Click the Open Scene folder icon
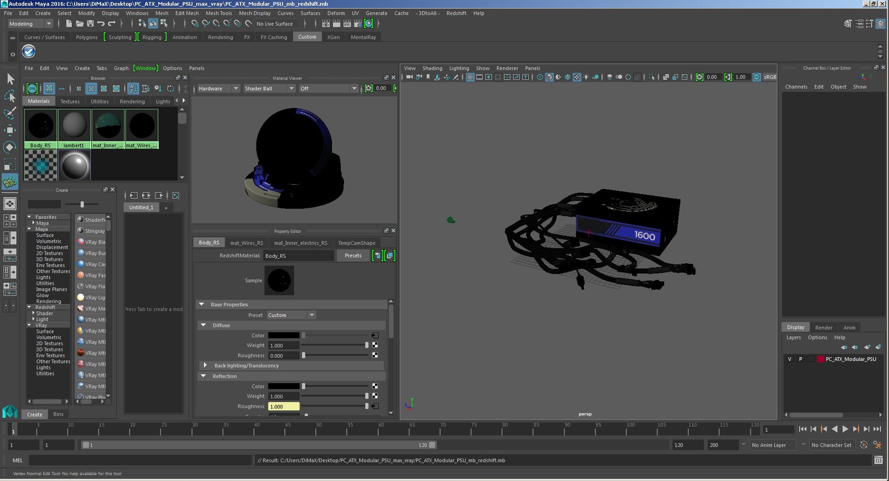This screenshot has width=889, height=481. tap(80, 24)
